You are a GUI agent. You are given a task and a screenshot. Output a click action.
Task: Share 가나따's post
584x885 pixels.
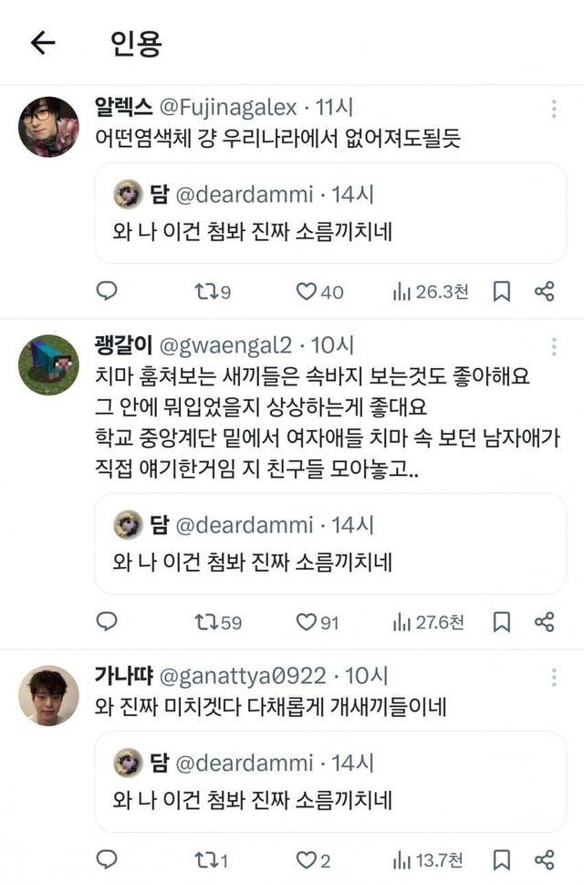[x=545, y=860]
